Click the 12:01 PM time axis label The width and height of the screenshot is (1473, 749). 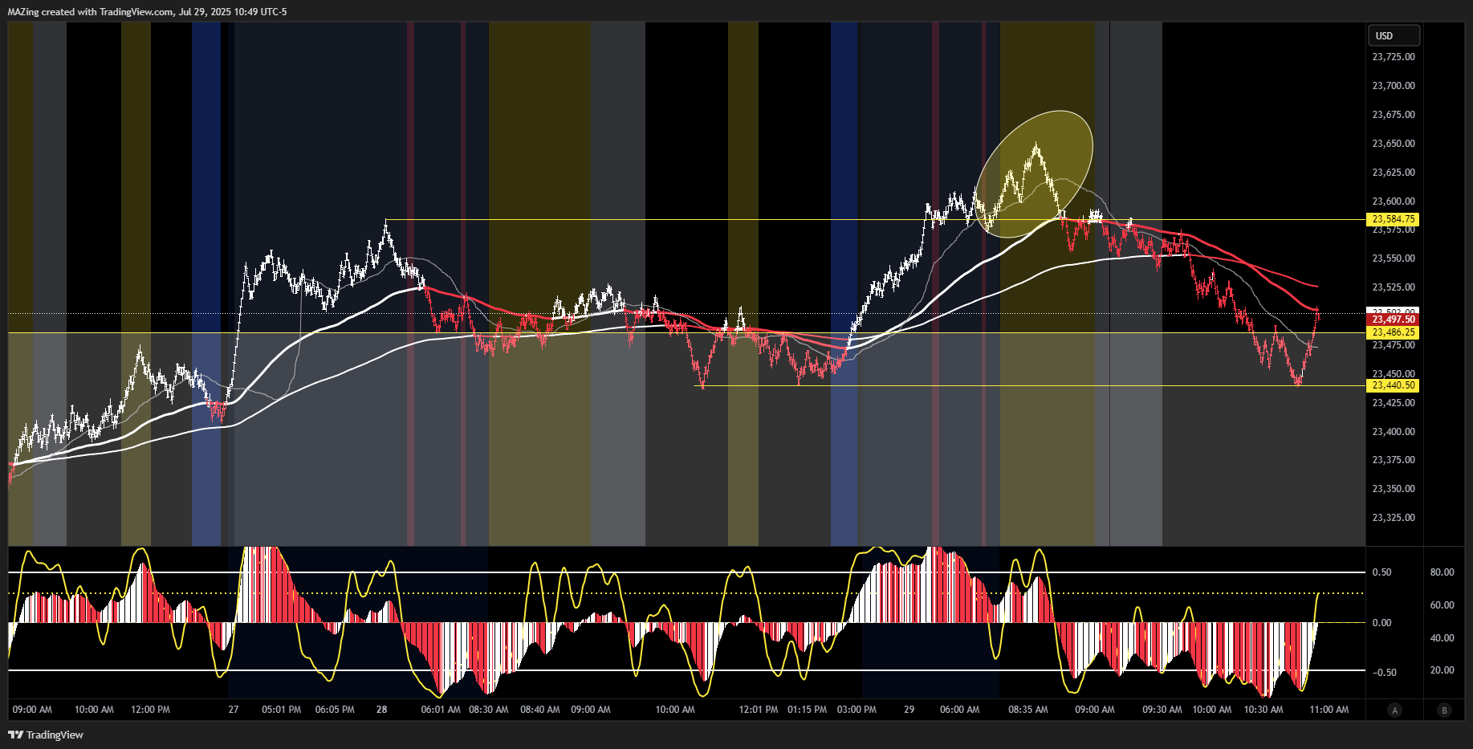click(x=759, y=710)
